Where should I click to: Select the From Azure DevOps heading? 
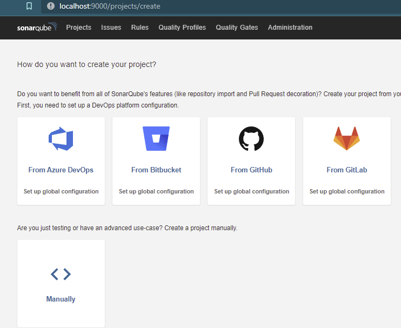click(61, 170)
